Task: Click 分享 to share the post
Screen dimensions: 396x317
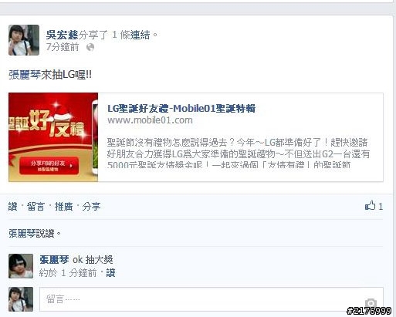Action: click(91, 207)
